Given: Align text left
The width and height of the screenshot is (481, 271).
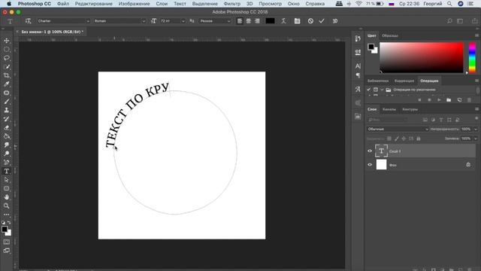Looking at the screenshot, I should 240,21.
